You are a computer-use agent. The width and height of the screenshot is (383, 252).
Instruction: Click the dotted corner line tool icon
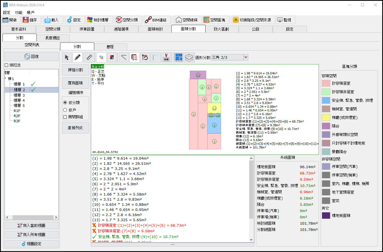[x=155, y=58]
